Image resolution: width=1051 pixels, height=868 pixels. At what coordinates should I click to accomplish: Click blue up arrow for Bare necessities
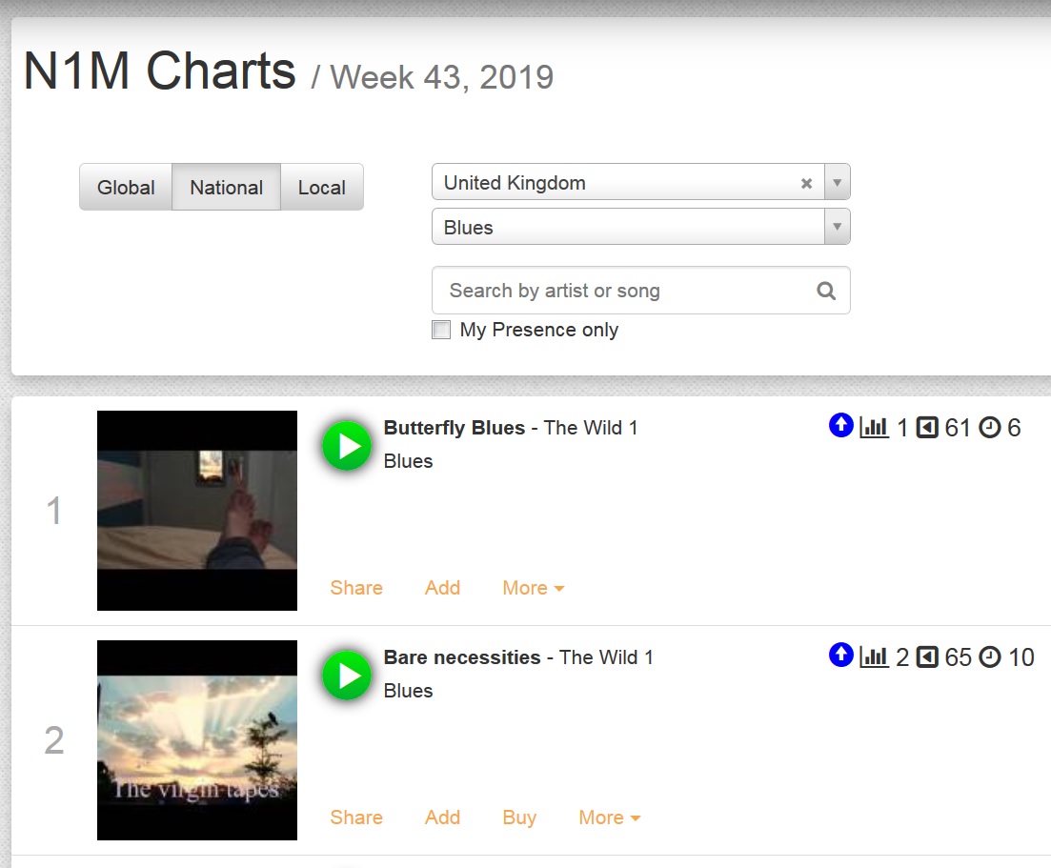[840, 655]
